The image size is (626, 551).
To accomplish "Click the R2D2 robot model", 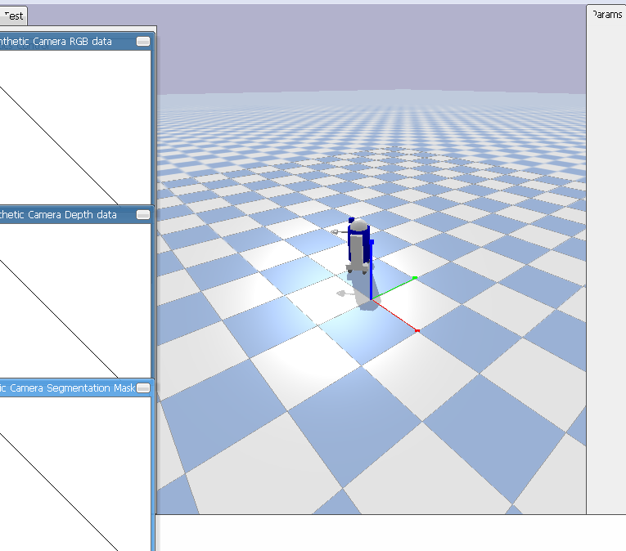I will (x=358, y=245).
